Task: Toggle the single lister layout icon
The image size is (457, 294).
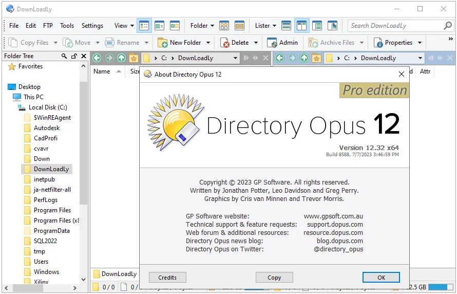Action: coord(286,26)
